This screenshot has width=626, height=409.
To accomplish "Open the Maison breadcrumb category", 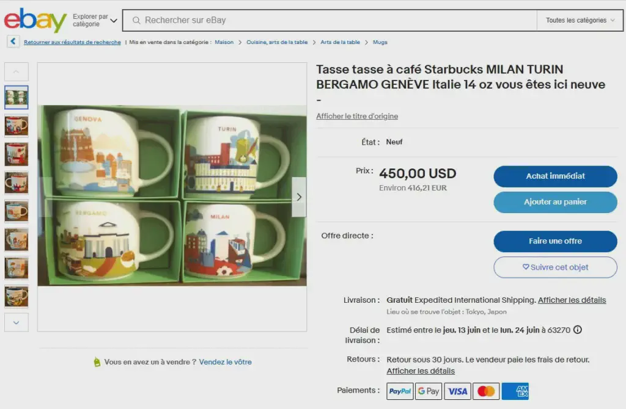I will coord(224,42).
